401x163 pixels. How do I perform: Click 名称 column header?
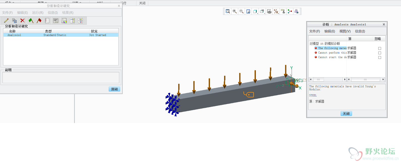coord(12,31)
